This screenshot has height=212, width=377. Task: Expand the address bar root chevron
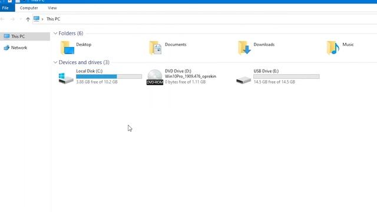[42, 19]
